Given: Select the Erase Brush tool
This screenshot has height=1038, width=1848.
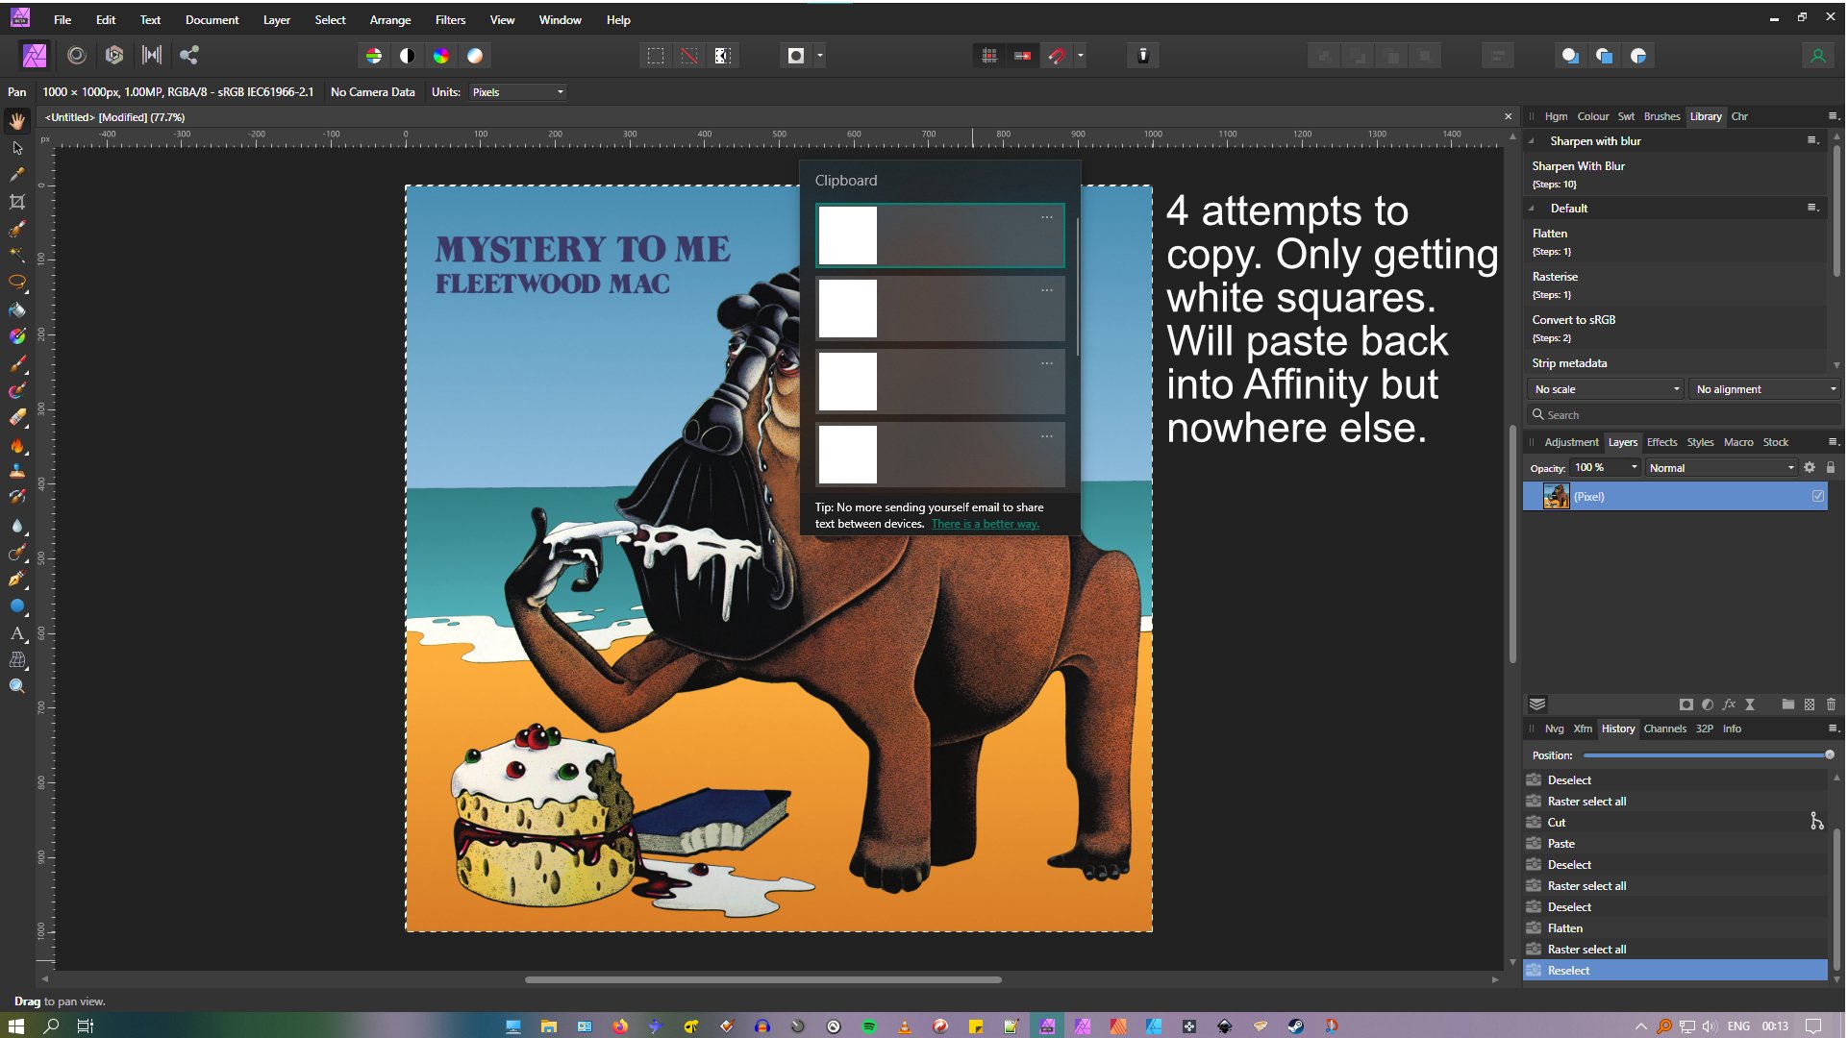Looking at the screenshot, I should 17,417.
